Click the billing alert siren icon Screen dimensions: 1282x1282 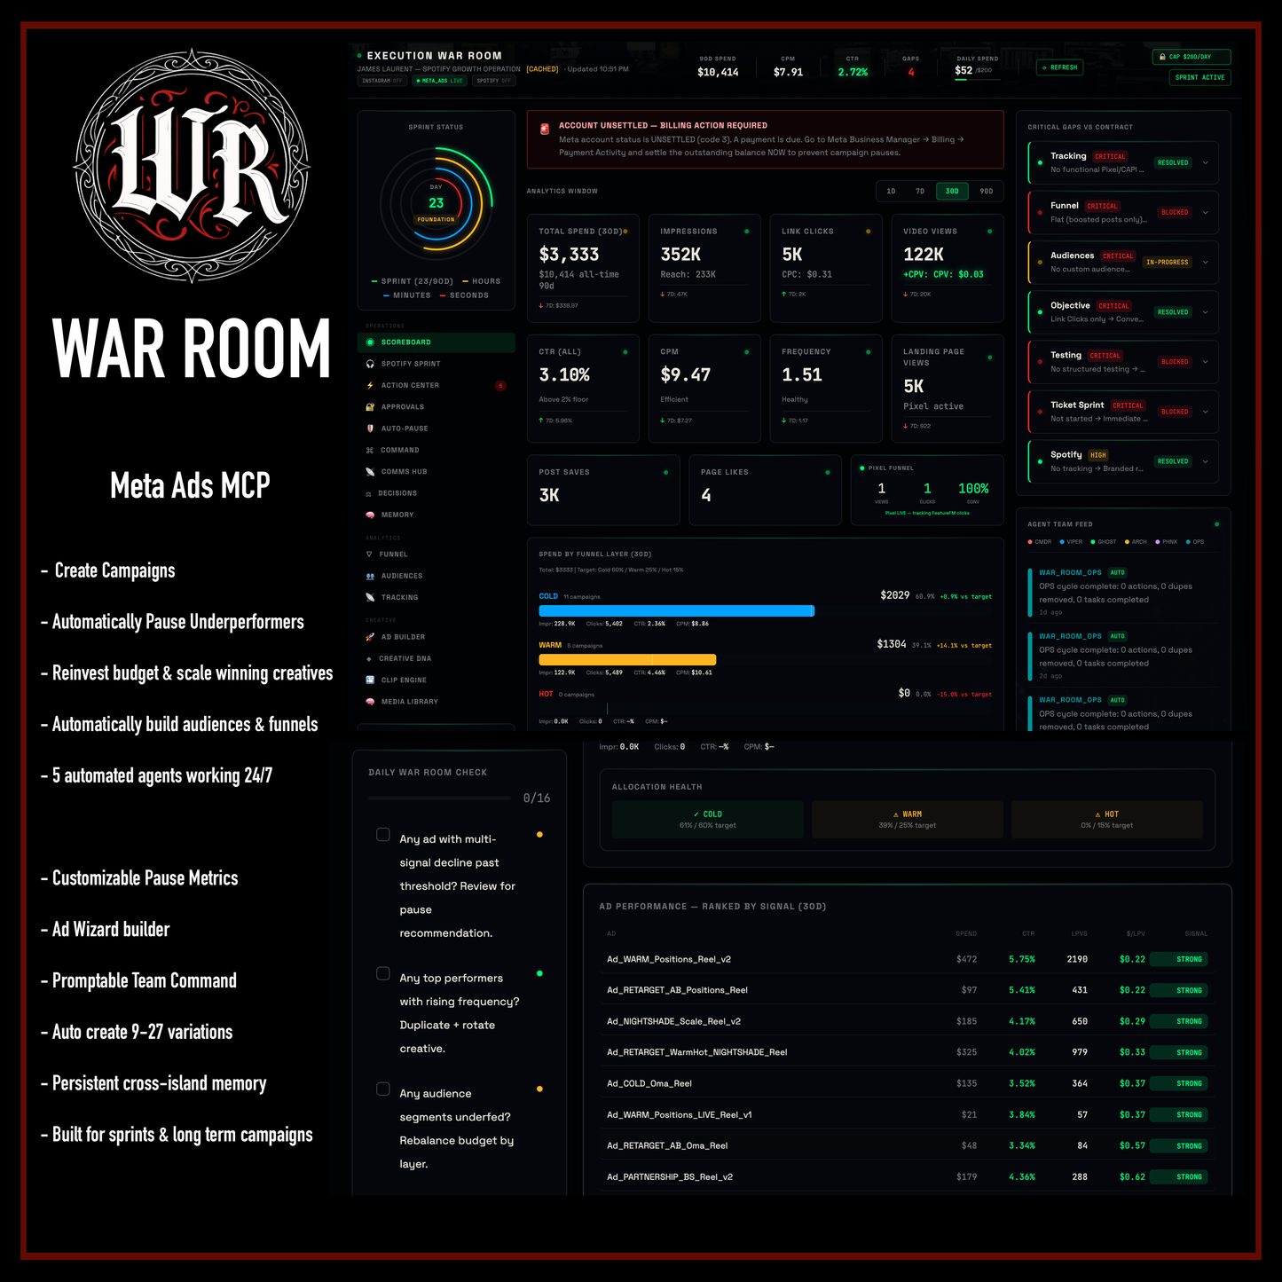pos(545,129)
